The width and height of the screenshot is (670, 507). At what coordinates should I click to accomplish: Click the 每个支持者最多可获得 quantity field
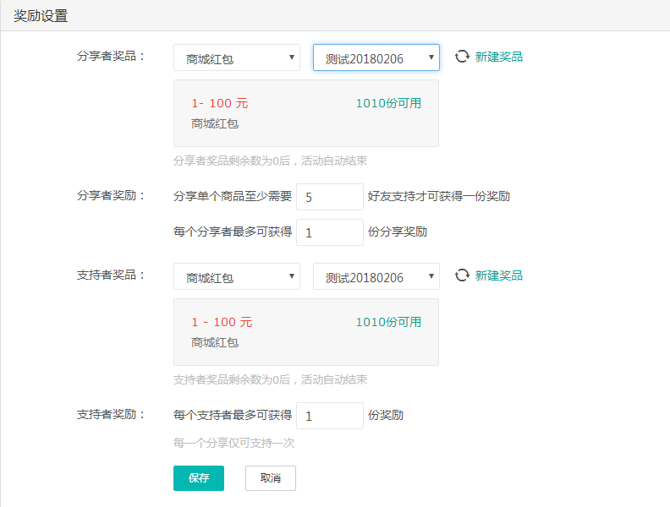click(x=329, y=416)
